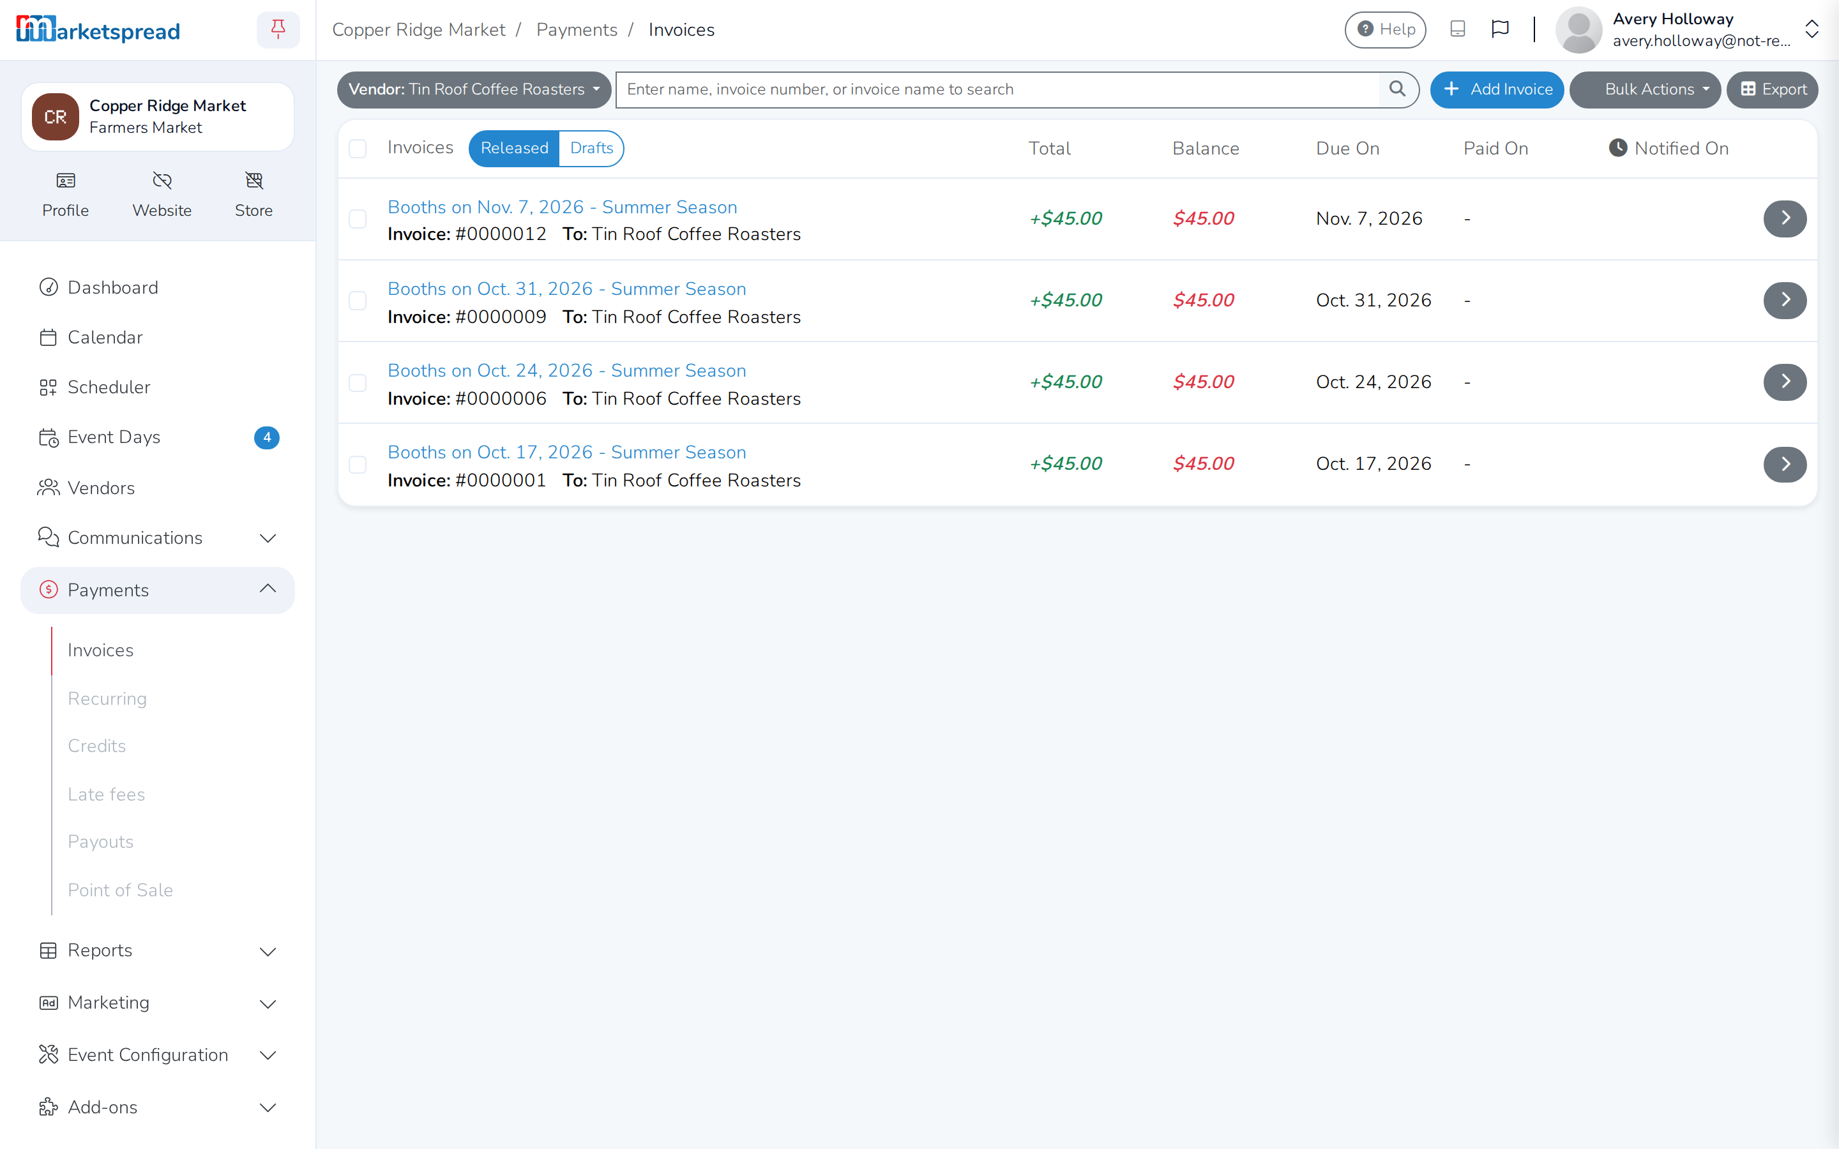The height and width of the screenshot is (1149, 1839).
Task: Expand the Communications menu
Action: coord(157,538)
